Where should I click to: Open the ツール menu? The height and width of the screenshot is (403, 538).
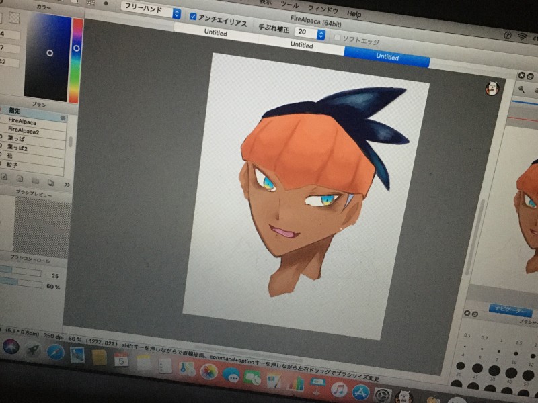tap(289, 5)
